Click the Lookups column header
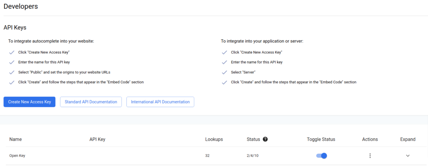The height and width of the screenshot is (167, 428). click(x=214, y=139)
